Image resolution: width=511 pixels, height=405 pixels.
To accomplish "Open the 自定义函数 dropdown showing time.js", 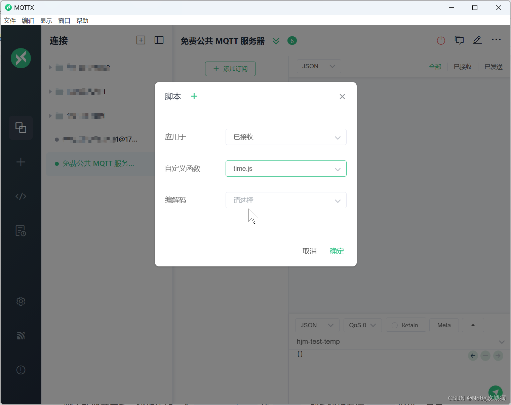I will coord(286,169).
